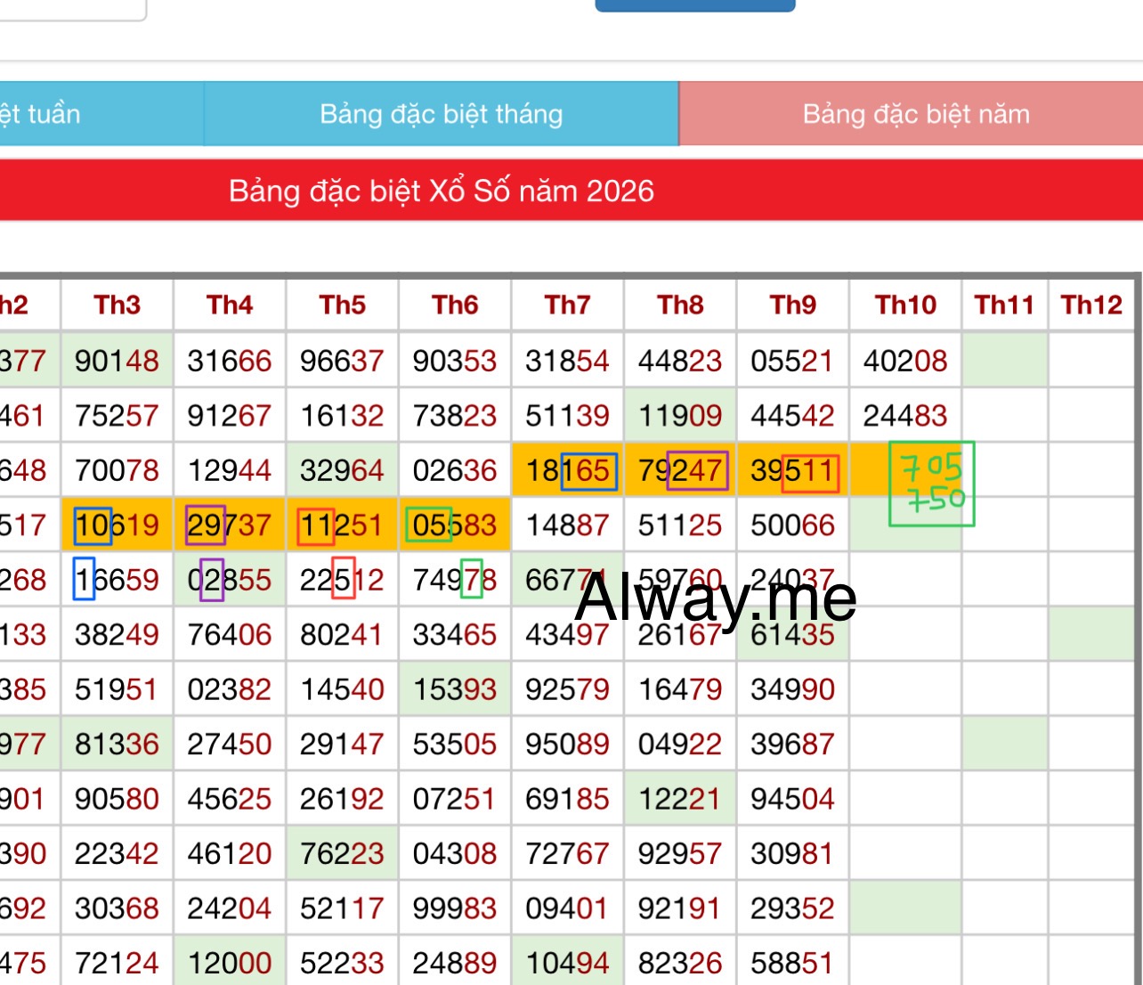
Task: Select cell 40208 in Th10 column
Action: click(x=905, y=361)
